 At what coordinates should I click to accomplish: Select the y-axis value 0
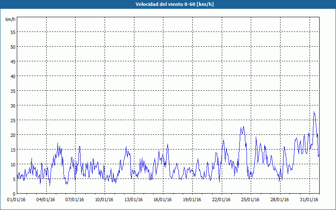14,194
